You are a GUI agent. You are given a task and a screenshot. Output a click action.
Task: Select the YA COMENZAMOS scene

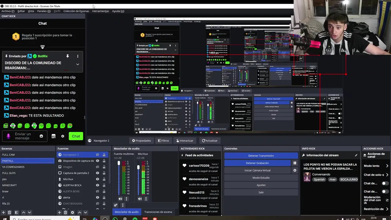[27, 167]
